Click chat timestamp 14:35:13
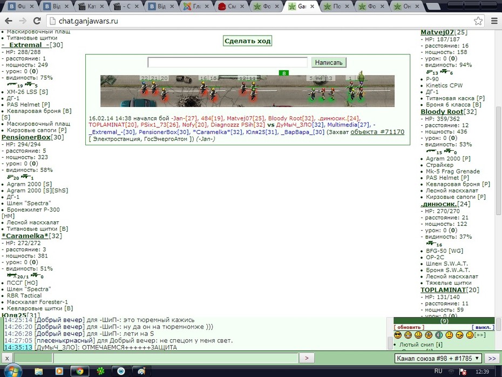This screenshot has width=502, height=377. click(x=18, y=347)
